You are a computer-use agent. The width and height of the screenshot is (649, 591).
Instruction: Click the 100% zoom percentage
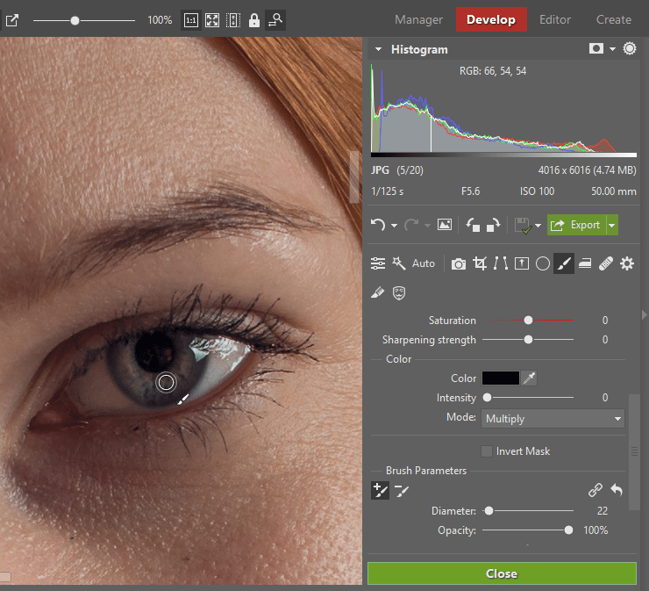point(160,20)
